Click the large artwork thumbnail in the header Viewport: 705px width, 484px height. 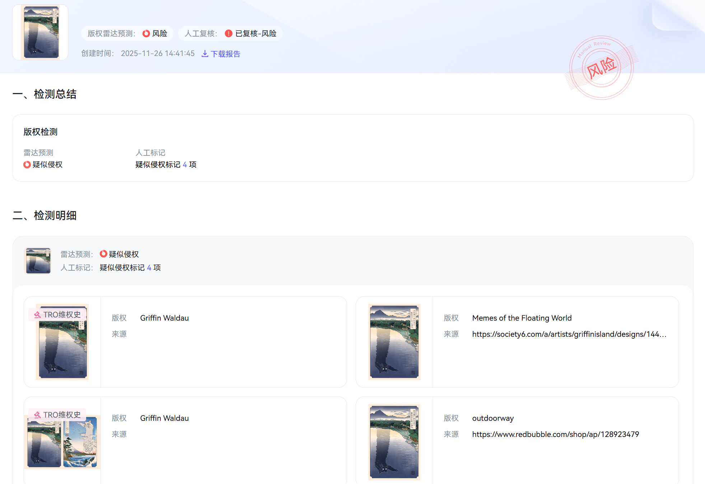[40, 32]
